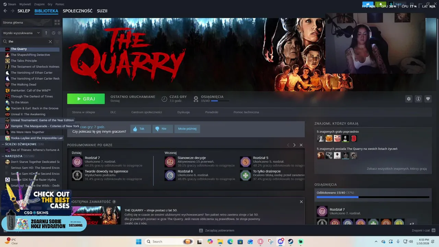
Task: Open the help icon beside Dostępna zawartość
Action: point(114,202)
